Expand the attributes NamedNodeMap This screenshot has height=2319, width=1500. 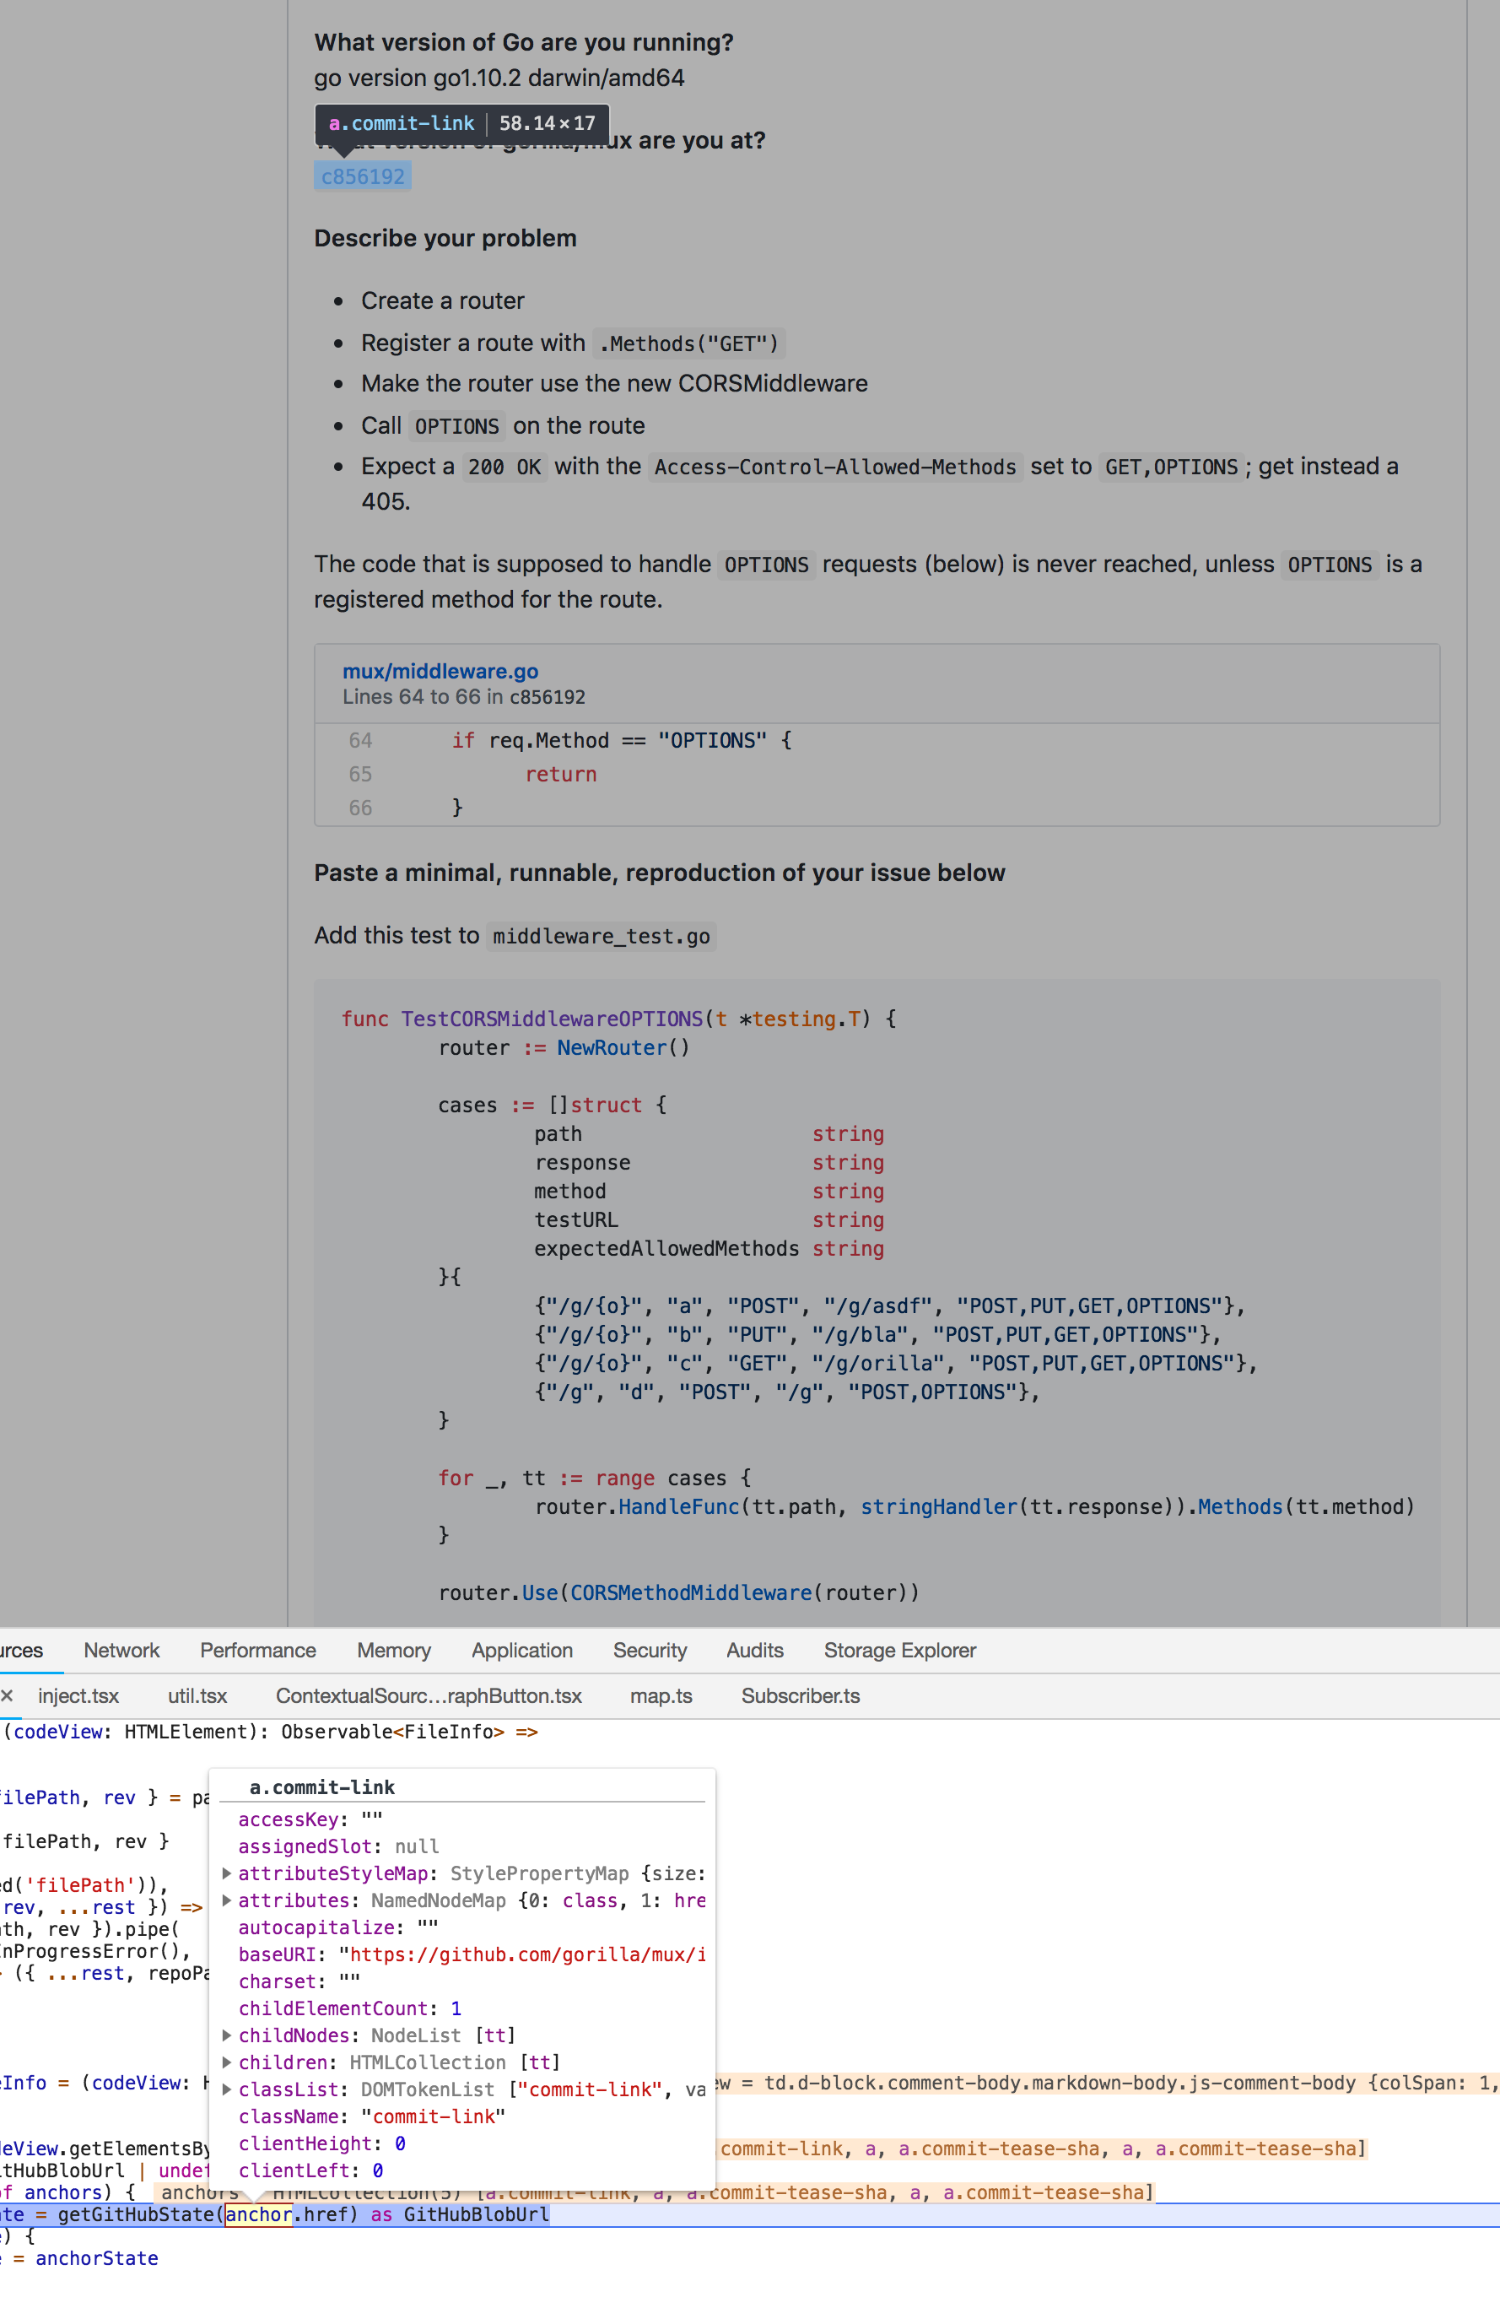226,1900
